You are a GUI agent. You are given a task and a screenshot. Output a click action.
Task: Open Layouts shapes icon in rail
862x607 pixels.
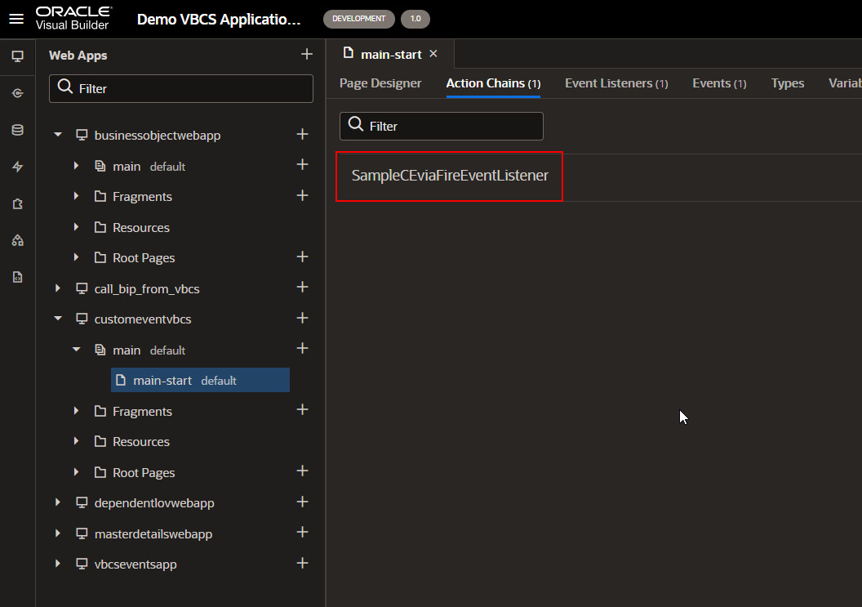[x=18, y=240]
